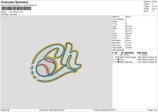Click the Brand column header
This screenshot has height=112, width=158.
145,53
